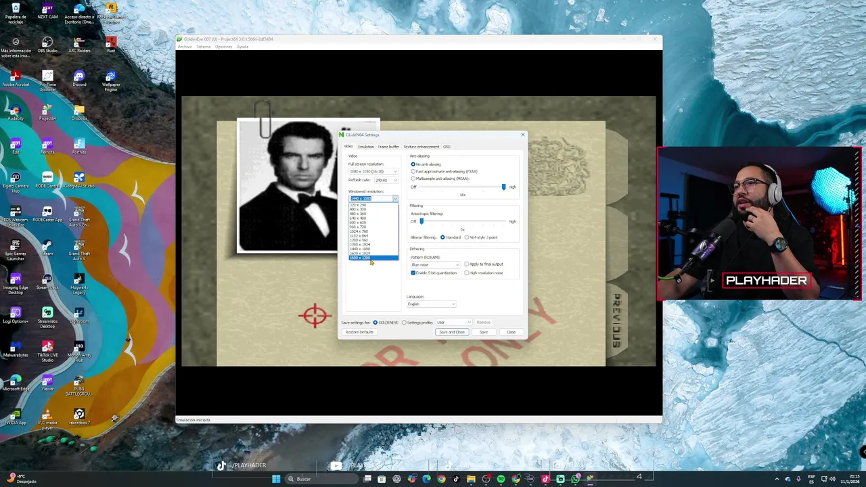Image resolution: width=866 pixels, height=487 pixels.
Task: Open the Archivo menu in Project64
Action: click(x=185, y=47)
